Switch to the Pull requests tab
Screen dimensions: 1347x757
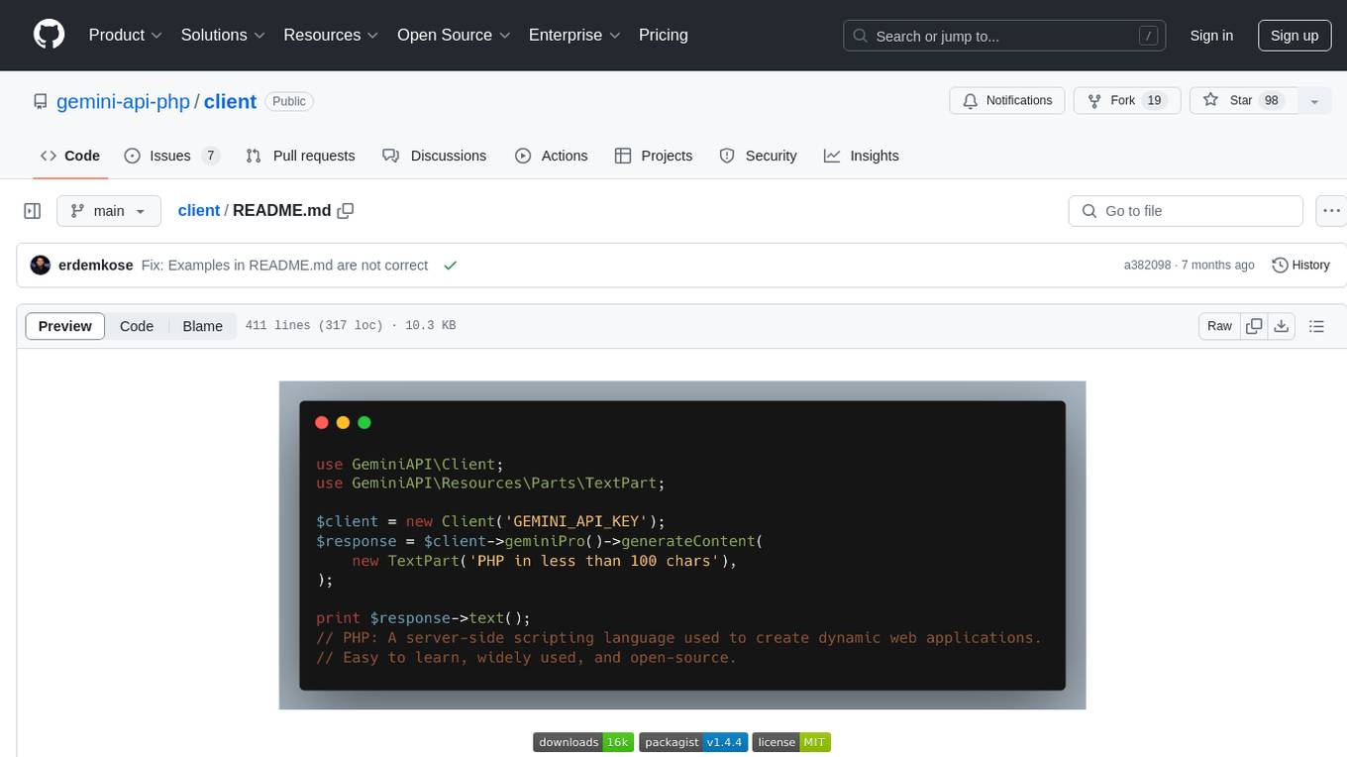[x=300, y=156]
